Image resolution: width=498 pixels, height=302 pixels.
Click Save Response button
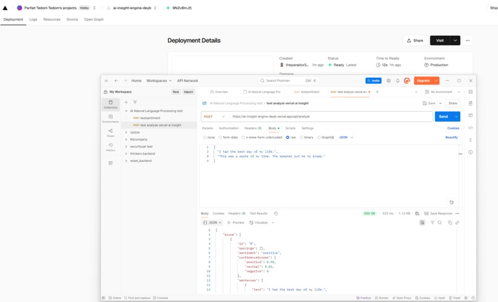pyautogui.click(x=438, y=214)
